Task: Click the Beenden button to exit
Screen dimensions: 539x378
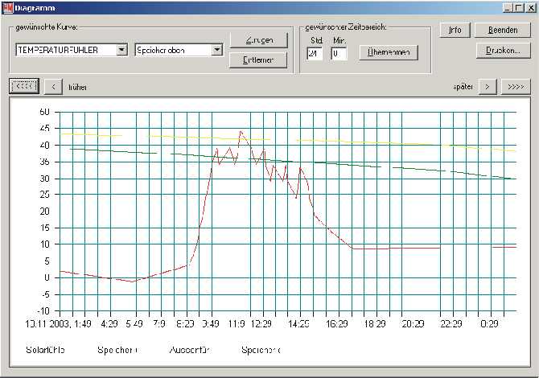Action: click(503, 31)
